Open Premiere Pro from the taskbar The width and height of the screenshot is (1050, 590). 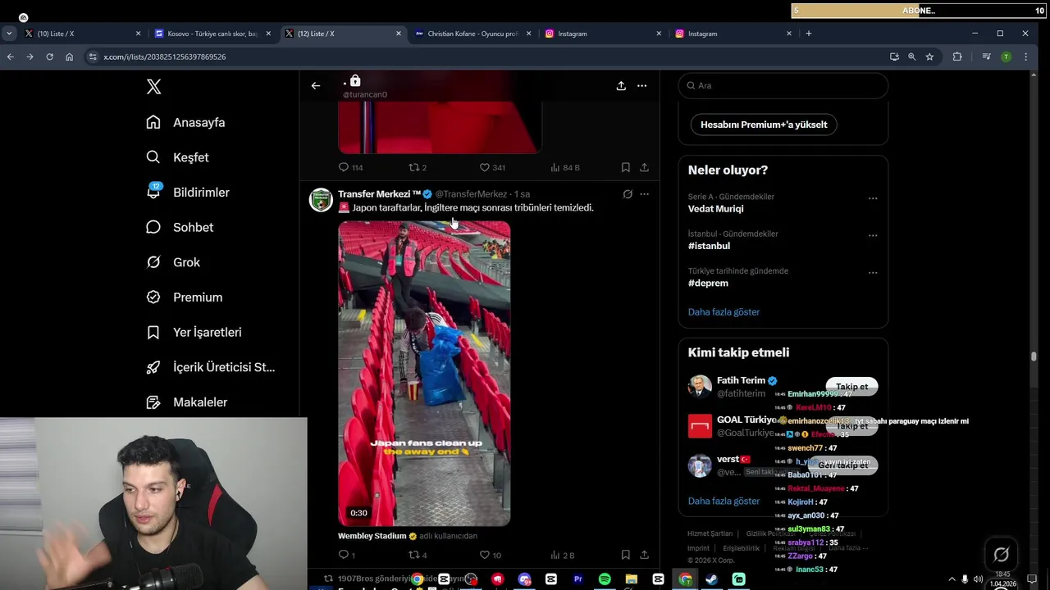(577, 579)
